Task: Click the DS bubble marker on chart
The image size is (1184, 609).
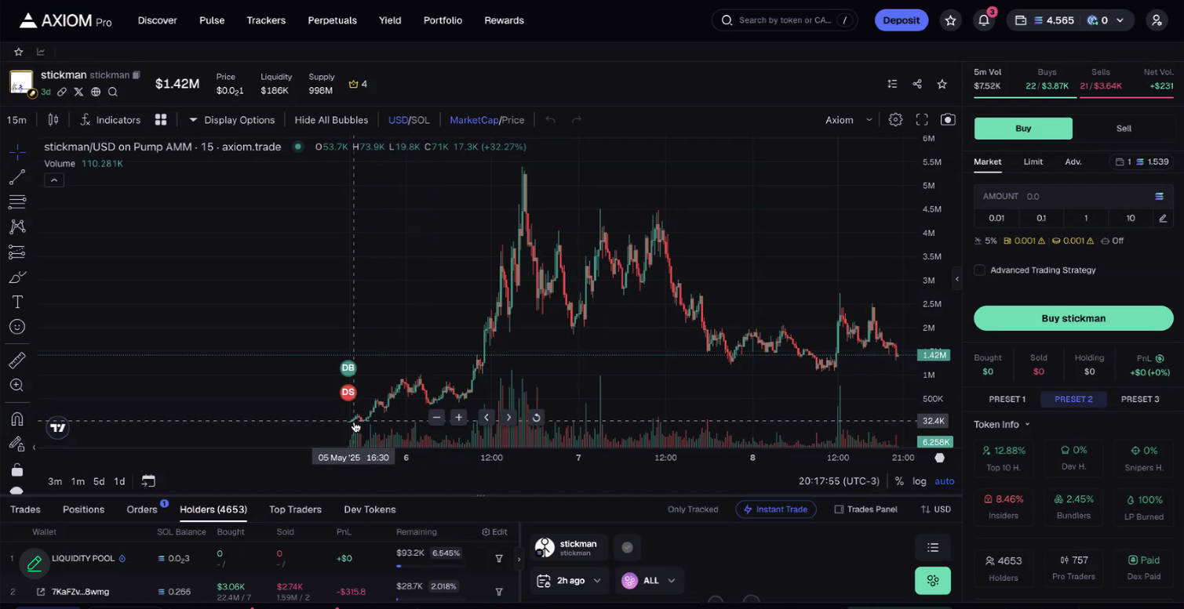Action: click(348, 392)
